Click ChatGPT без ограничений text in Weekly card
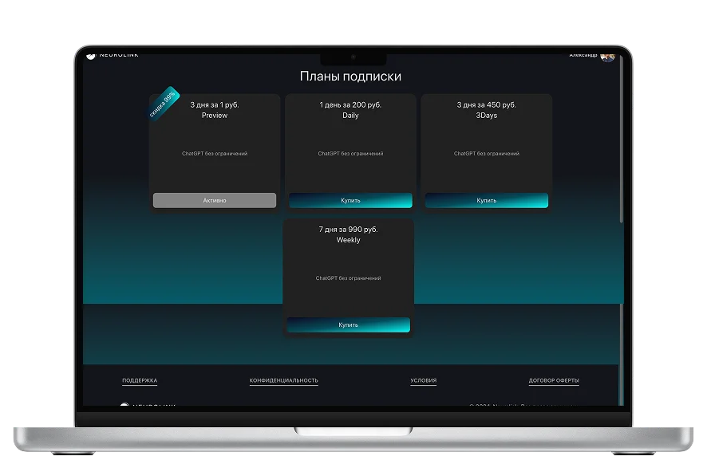Screen dimensions: 707x460 (x=348, y=278)
